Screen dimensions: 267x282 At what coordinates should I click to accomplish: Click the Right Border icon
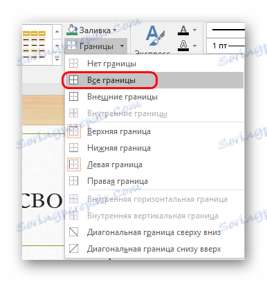pyautogui.click(x=74, y=181)
